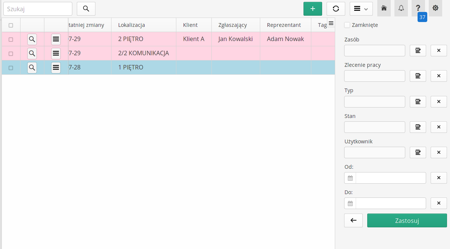Expand the hamburger view dropdown in toolbar
This screenshot has height=249, width=450.
coord(361,9)
